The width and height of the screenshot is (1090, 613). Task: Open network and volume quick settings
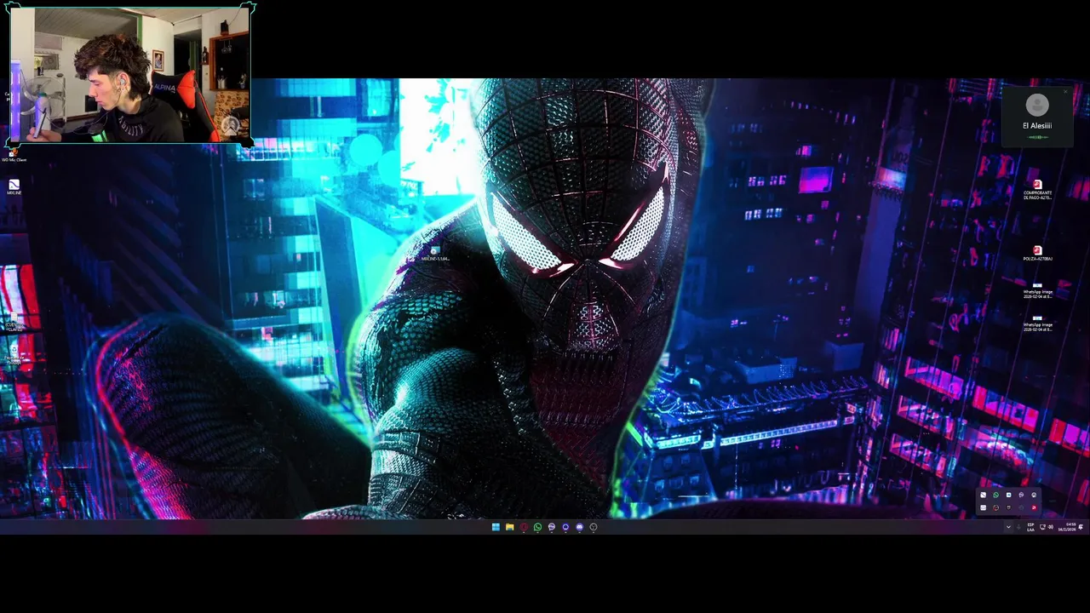pyautogui.click(x=1047, y=527)
